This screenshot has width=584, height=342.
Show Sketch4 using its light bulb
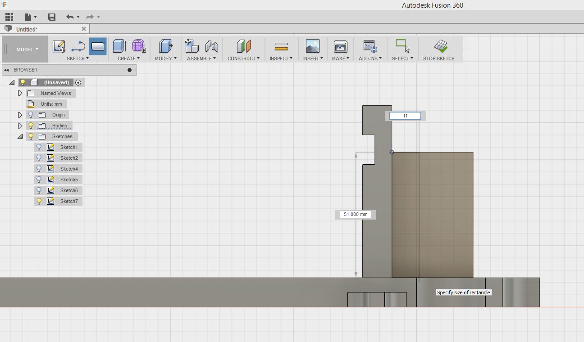(39, 169)
